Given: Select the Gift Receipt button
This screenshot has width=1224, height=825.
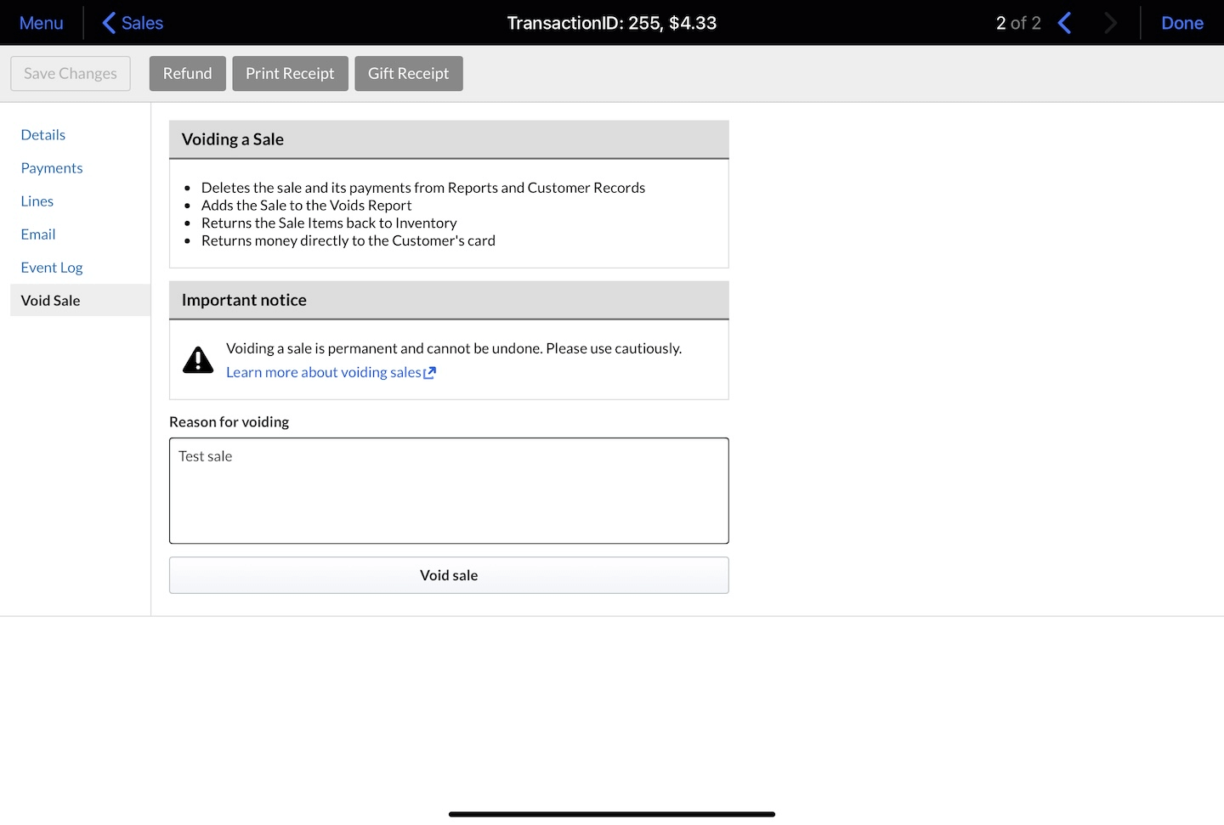Looking at the screenshot, I should (x=408, y=74).
